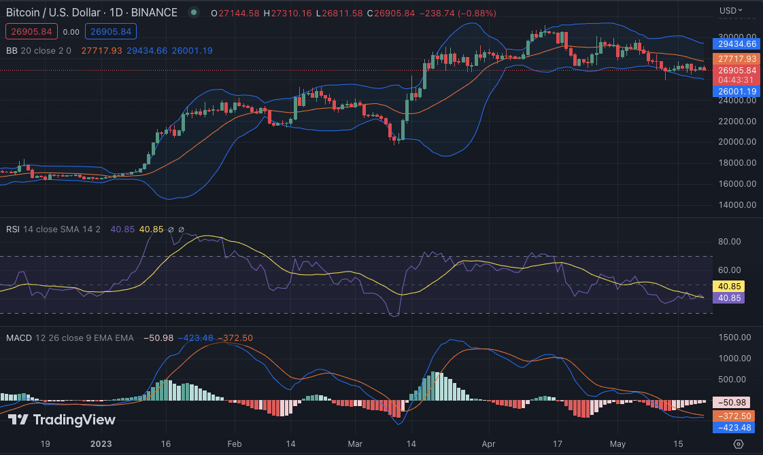Click the red sell price button
Screen dimensions: 763x455
point(31,31)
